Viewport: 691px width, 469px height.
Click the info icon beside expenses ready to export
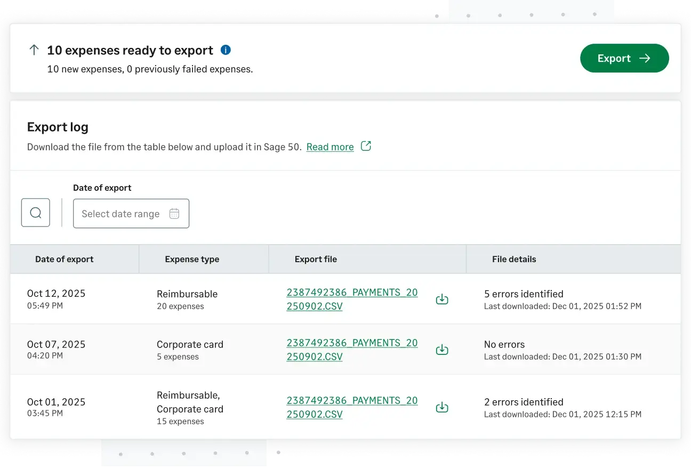tap(225, 50)
